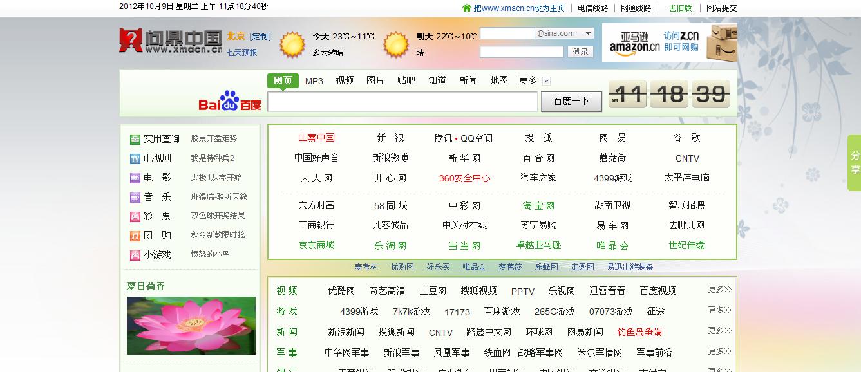Click tomorrow's sun weather icon
The width and height of the screenshot is (861, 372).
pos(396,44)
